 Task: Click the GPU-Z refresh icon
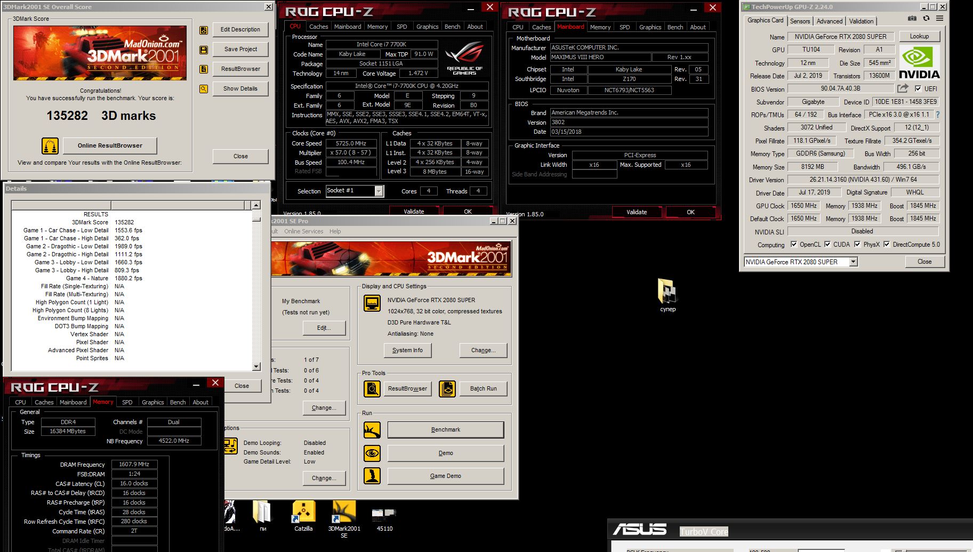[x=926, y=18]
